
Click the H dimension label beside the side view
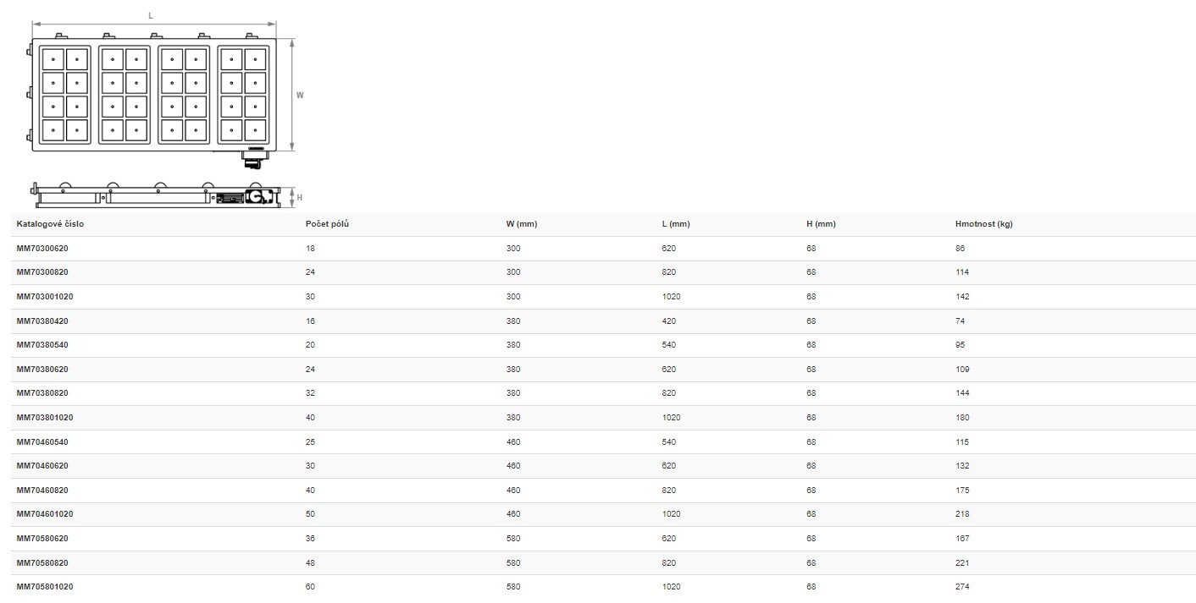click(x=299, y=197)
